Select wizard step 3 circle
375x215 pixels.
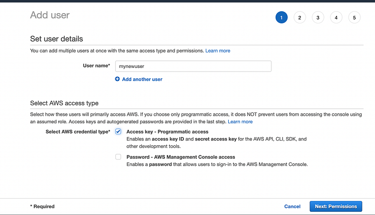pyautogui.click(x=318, y=17)
